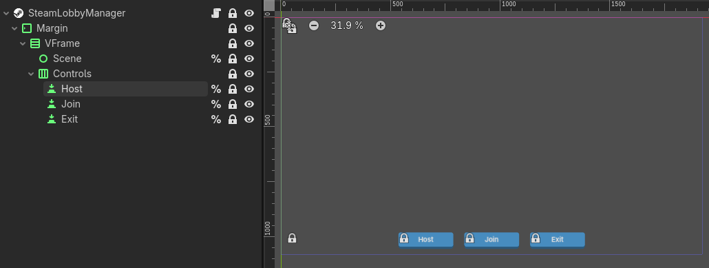Viewport: 709px width, 268px height.
Task: Click the Exit button node icon
Action: tap(52, 119)
